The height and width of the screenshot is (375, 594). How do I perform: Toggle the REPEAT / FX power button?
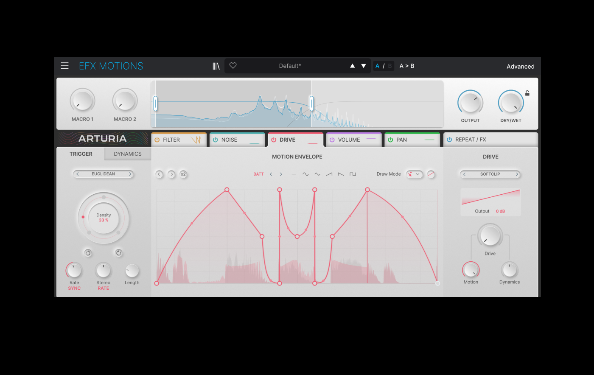(449, 140)
